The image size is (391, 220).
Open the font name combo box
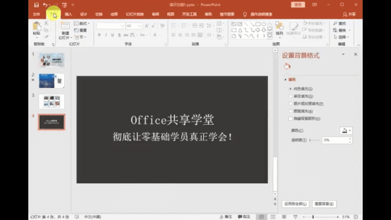click(x=111, y=26)
